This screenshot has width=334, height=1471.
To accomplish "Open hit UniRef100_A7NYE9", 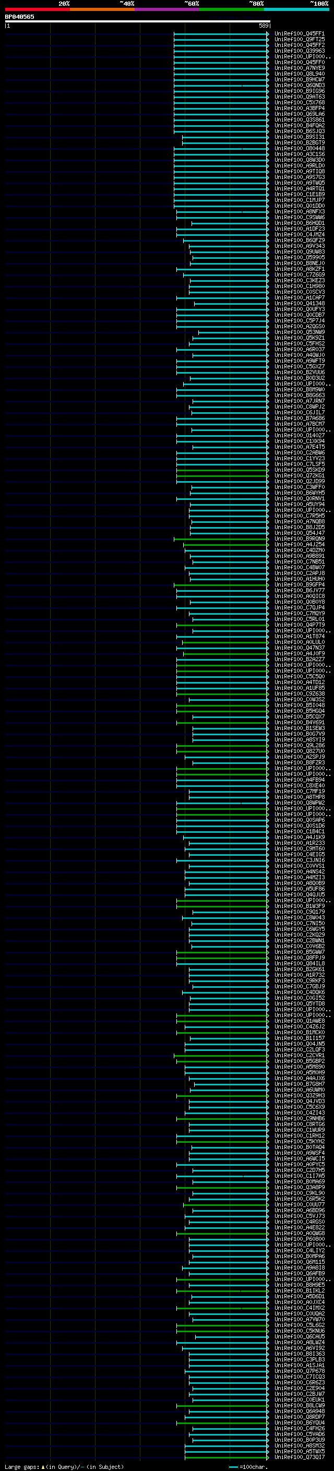I will (300, 68).
